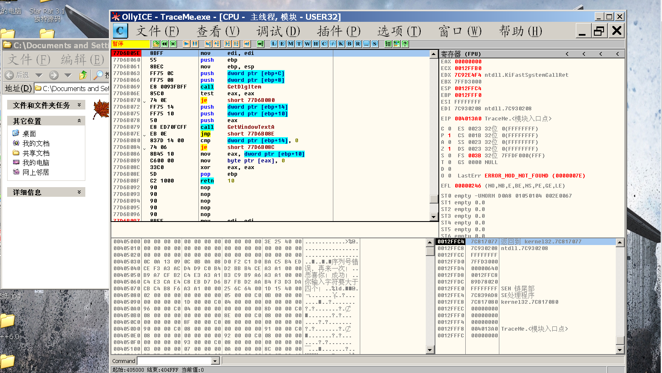Viewport: 662px width, 373px height.
Task: Click the 我的文档 link in sidebar
Action: [x=36, y=143]
